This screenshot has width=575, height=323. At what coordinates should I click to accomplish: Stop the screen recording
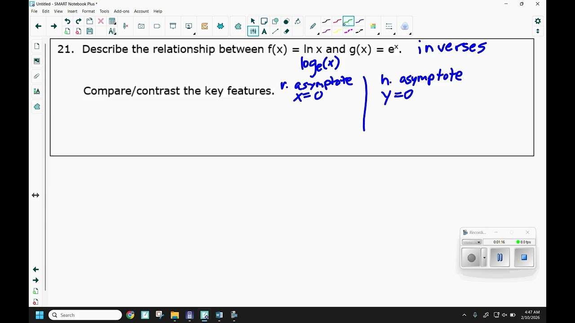tap(524, 258)
